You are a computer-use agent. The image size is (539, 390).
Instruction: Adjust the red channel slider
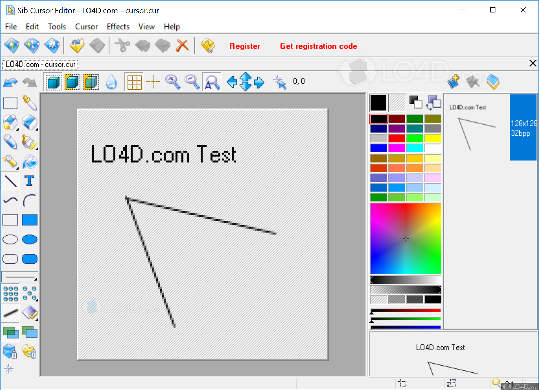pyautogui.click(x=405, y=311)
